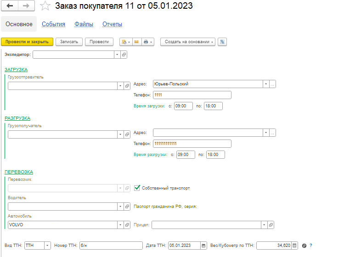Uncheck the Собственный транспорт checkbox

(x=137, y=188)
